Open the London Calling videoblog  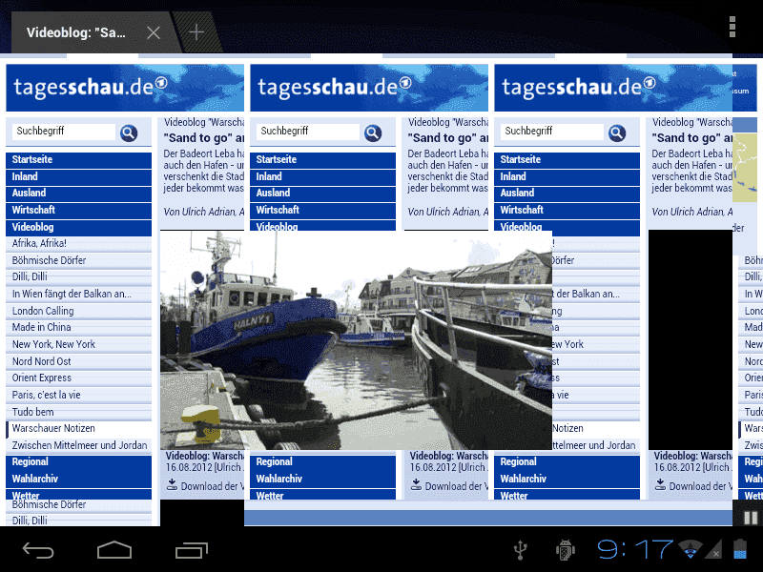79,311
